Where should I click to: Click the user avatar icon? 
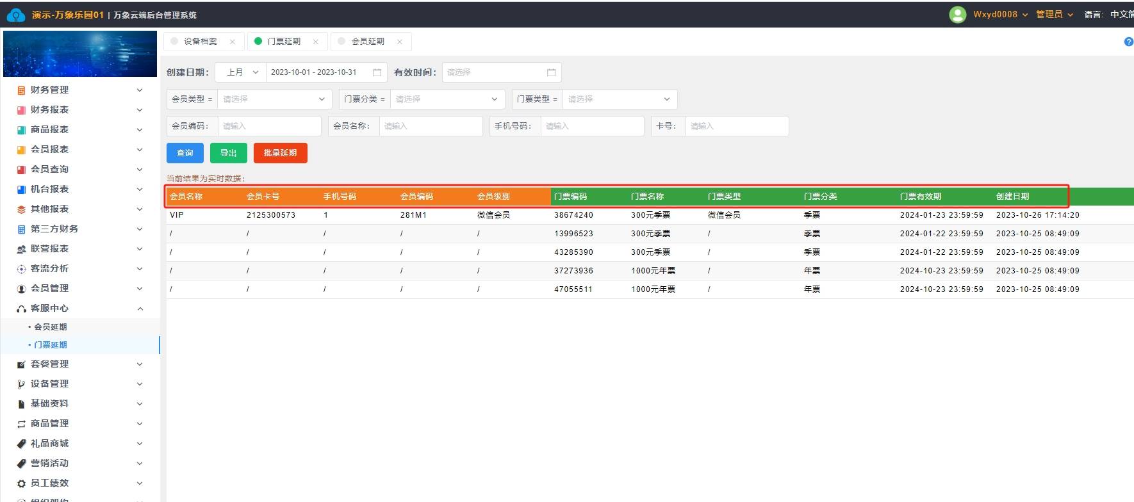(957, 15)
